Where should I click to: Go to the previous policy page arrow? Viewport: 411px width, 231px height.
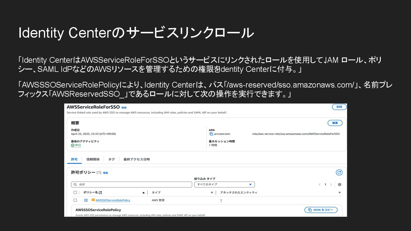coord(320,185)
